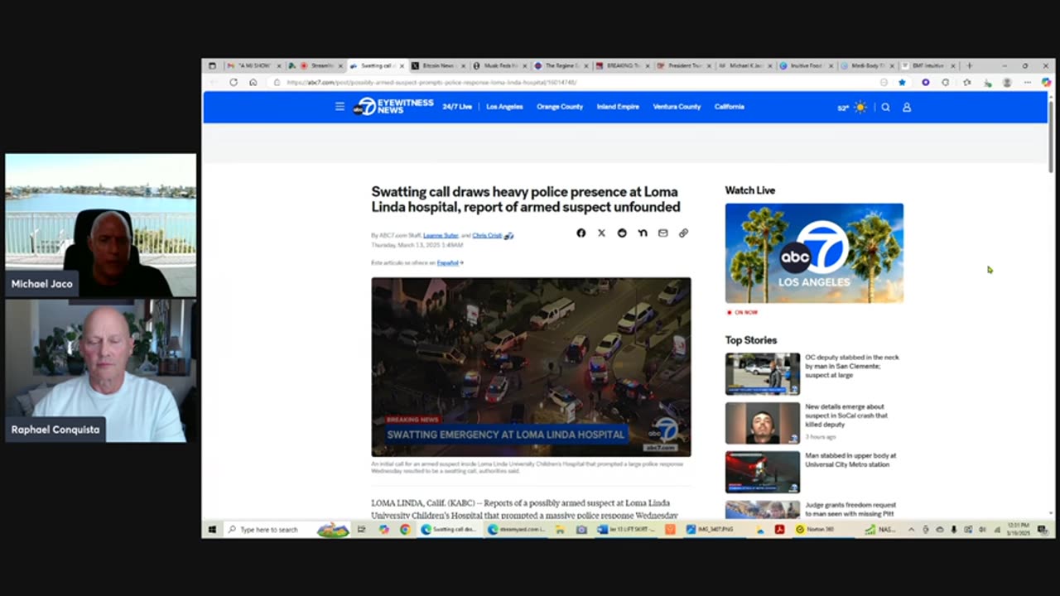This screenshot has height=596, width=1060.
Task: Show hidden system tray icons
Action: pyautogui.click(x=911, y=530)
